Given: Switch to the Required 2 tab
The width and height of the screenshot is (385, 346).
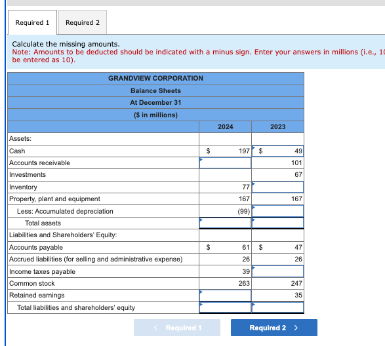Looking at the screenshot, I should pos(83,22).
